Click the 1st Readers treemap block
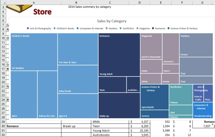The width and height of the screenshot is (215, 137). (34, 52)
